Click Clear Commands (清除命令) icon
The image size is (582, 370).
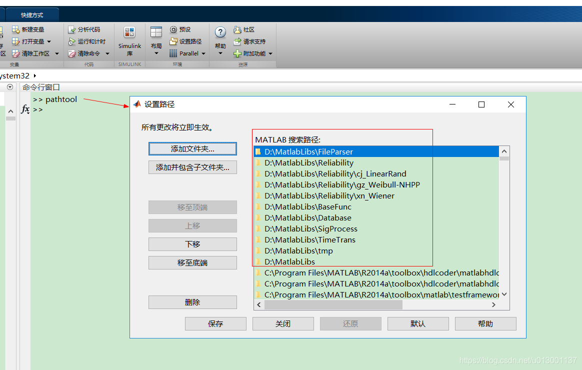[72, 53]
